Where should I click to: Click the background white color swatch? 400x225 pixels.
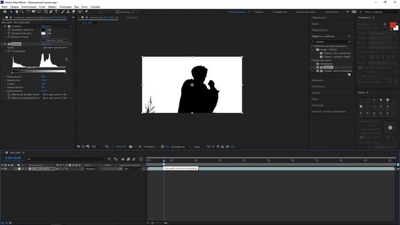396,28
